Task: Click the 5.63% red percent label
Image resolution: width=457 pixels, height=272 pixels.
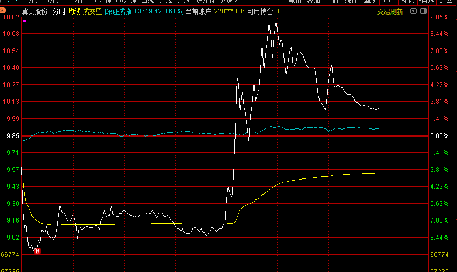Action: [x=440, y=68]
